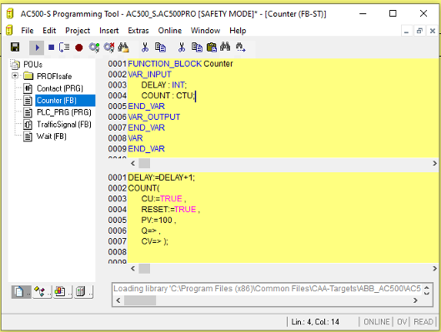Click the declaration pane's right scroll arrow
Image resolution: width=441 pixels, height=332 pixels.
[x=434, y=163]
